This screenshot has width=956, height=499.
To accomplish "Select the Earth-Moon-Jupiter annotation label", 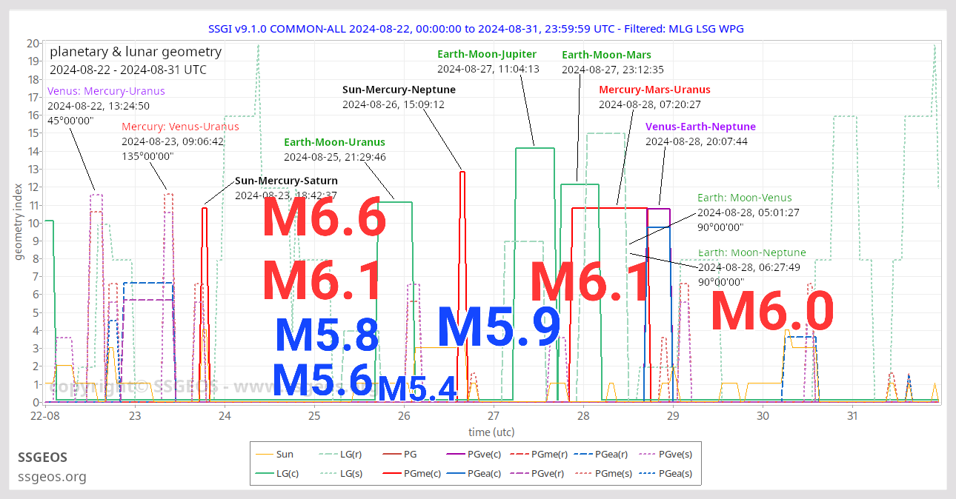I will (487, 54).
